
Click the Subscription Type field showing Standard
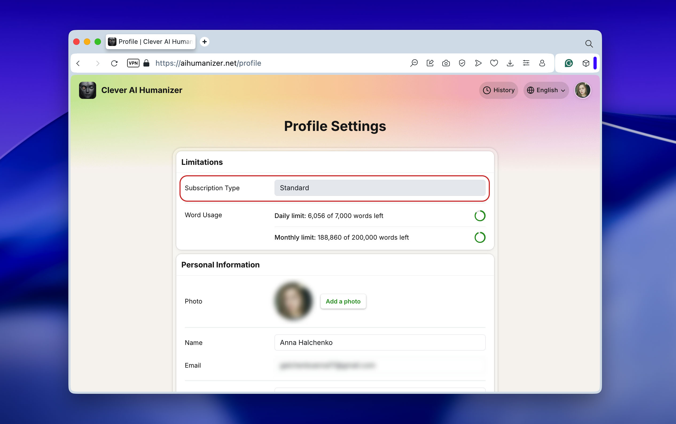(380, 188)
